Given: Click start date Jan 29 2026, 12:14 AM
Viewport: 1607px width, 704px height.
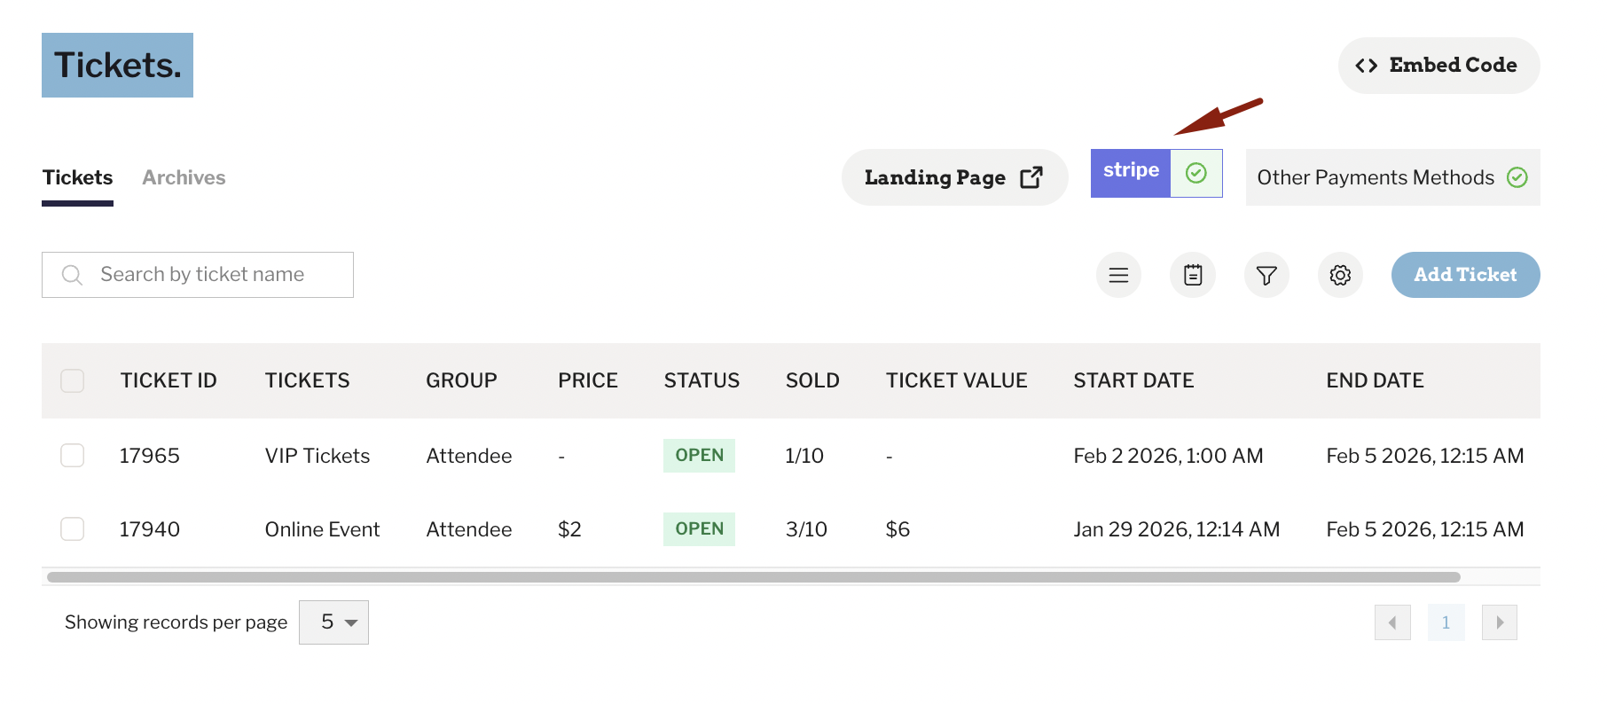Looking at the screenshot, I should coord(1176,529).
